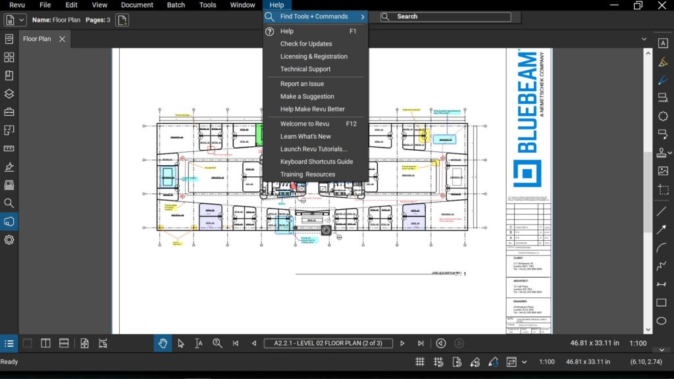Switch to Single Page view mode

(28, 343)
